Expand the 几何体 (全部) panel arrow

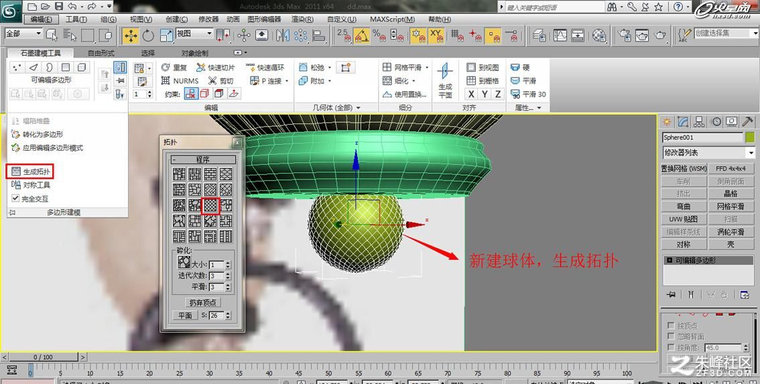coord(358,108)
